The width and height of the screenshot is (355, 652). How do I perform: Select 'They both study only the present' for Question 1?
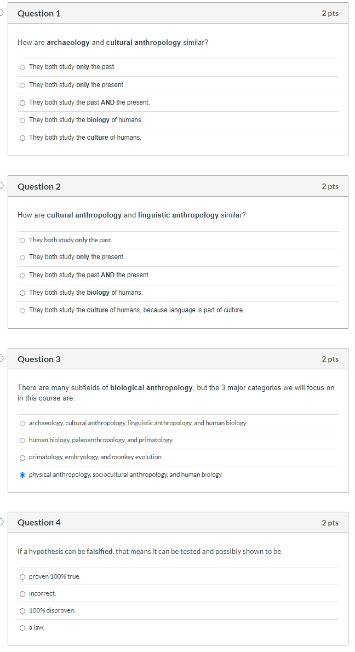[x=22, y=85]
